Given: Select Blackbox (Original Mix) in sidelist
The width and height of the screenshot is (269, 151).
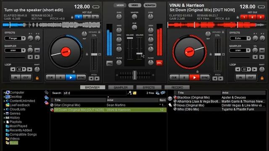Looking at the screenshot, I should pos(193,97).
